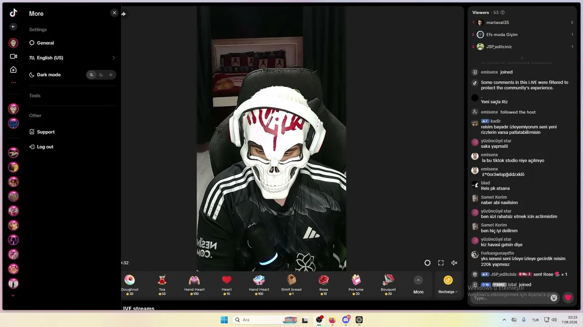Open JSP_editciniz in the top viewers list

pyautogui.click(x=499, y=47)
